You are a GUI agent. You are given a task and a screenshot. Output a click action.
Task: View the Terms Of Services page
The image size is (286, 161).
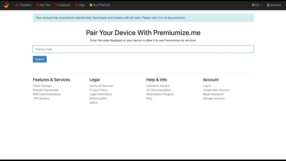coord(101,86)
